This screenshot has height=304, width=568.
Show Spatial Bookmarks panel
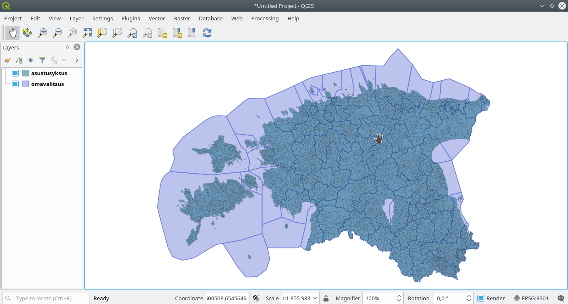click(x=192, y=32)
